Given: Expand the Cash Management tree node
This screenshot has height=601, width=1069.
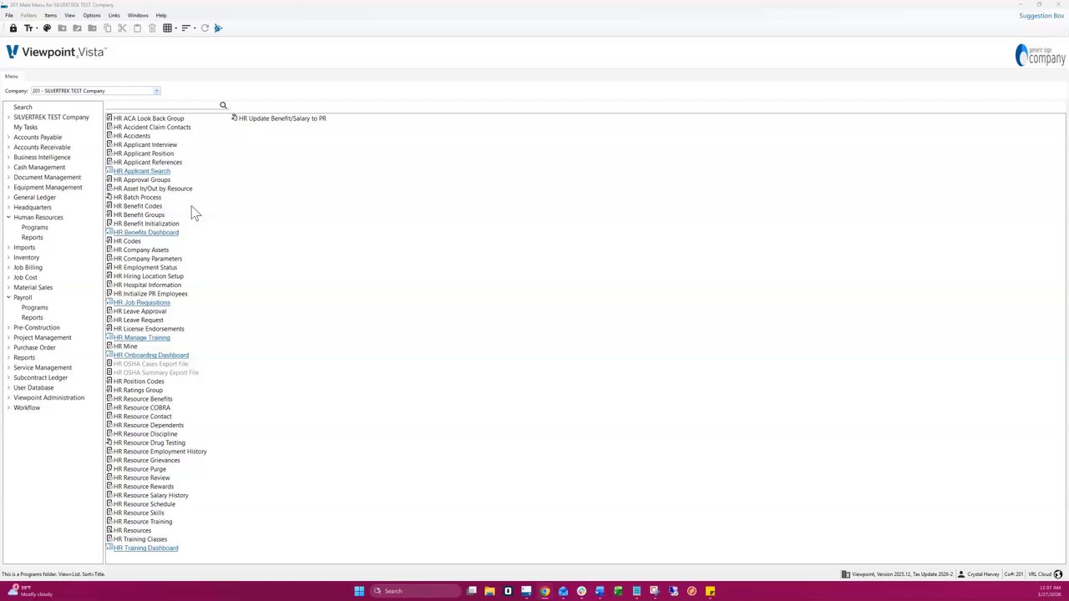Looking at the screenshot, I should [8, 167].
